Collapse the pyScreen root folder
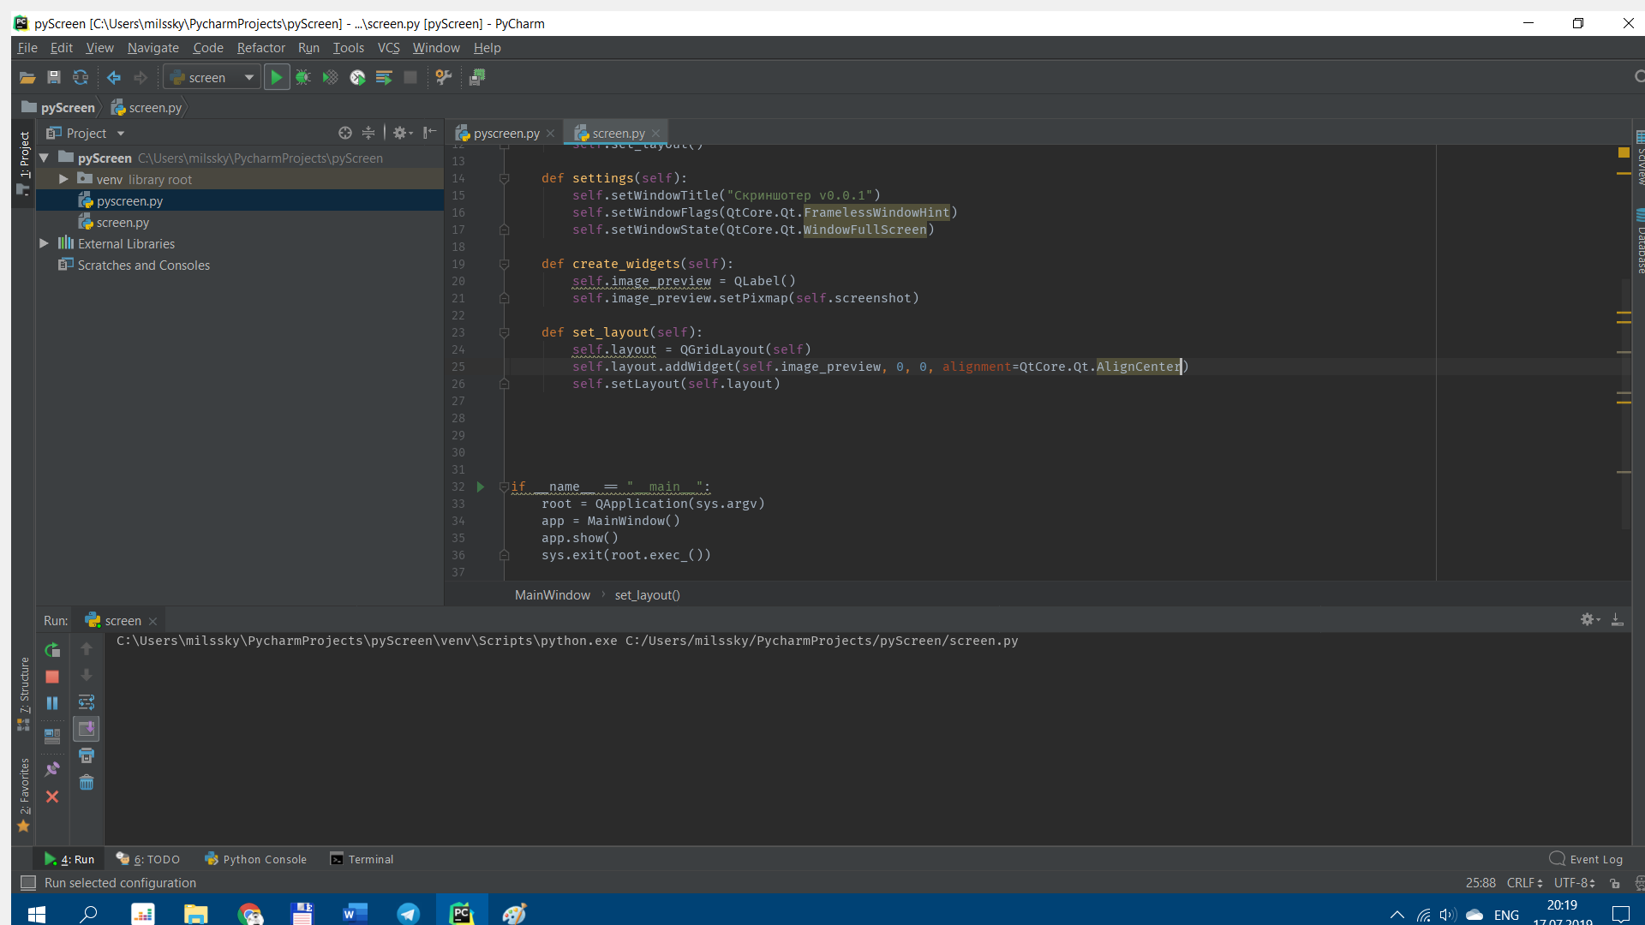 (x=44, y=158)
